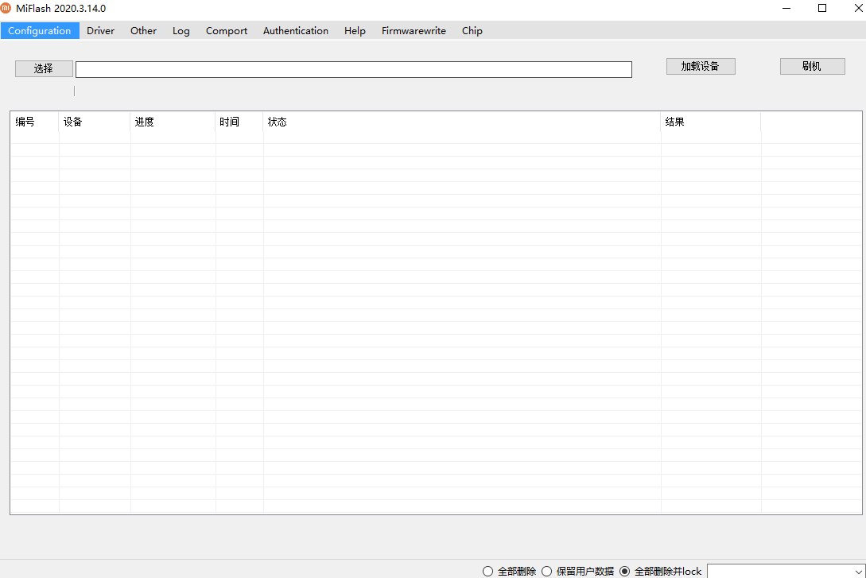The width and height of the screenshot is (866, 578).
Task: Open the Driver menu
Action: pyautogui.click(x=100, y=31)
